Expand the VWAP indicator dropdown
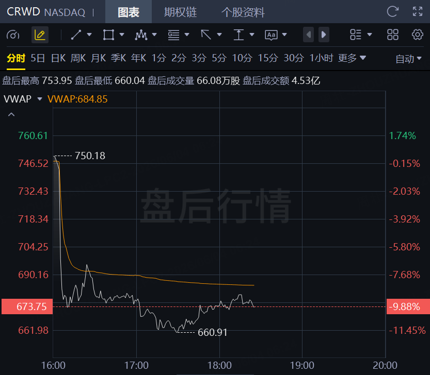 pyautogui.click(x=39, y=99)
